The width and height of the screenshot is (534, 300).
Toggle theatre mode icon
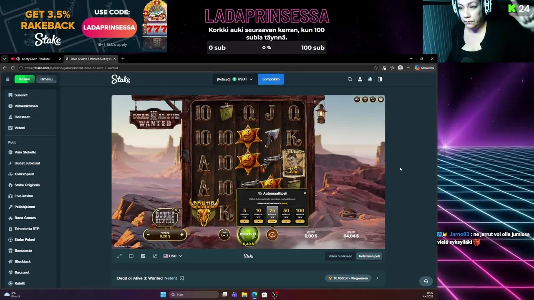[131, 256]
